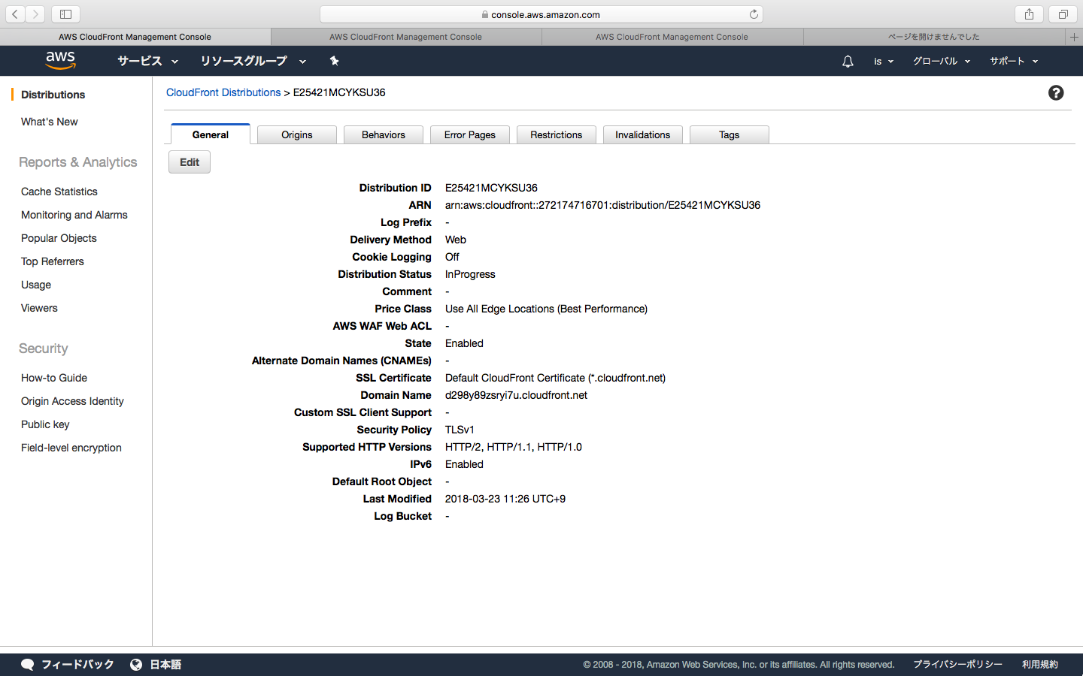Image resolution: width=1083 pixels, height=676 pixels.
Task: Open Field-level encryption page
Action: coord(71,448)
